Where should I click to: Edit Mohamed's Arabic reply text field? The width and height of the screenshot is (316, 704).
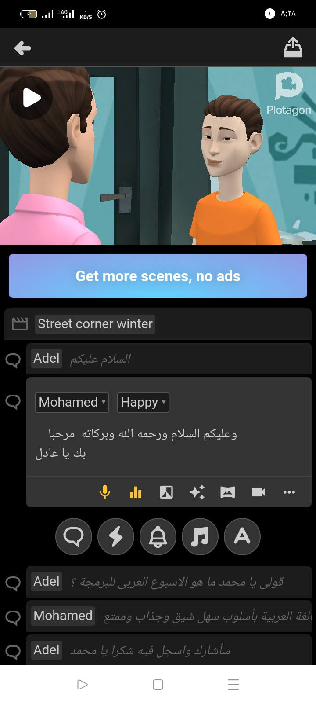(x=169, y=443)
